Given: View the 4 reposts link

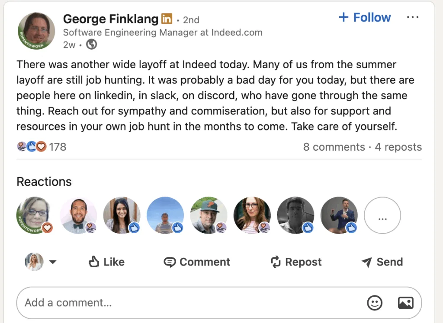Looking at the screenshot, I should (x=398, y=147).
